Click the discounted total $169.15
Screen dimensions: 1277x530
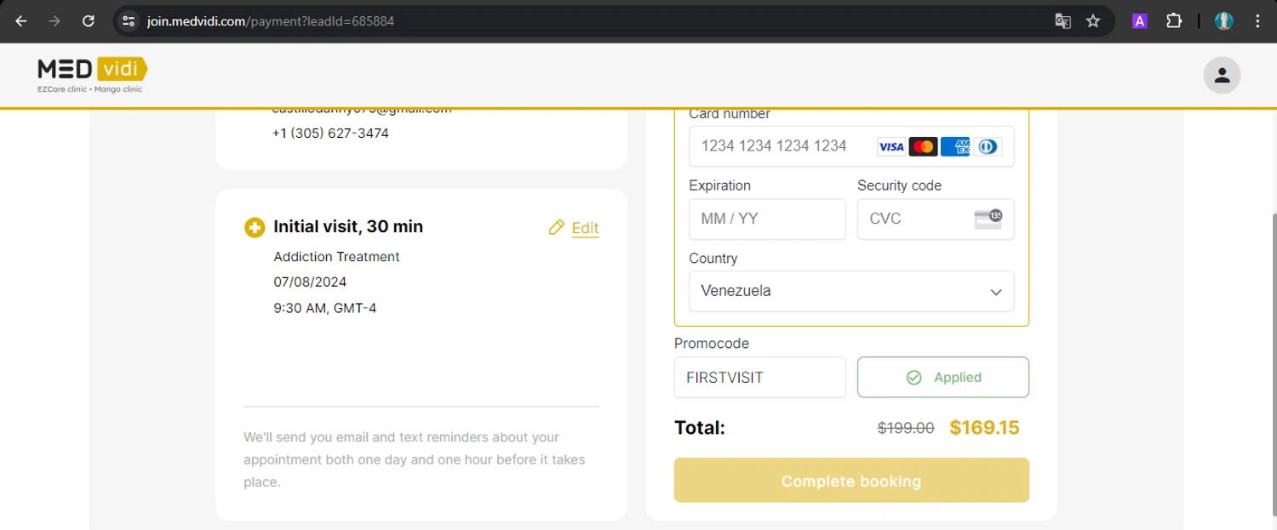coord(984,428)
